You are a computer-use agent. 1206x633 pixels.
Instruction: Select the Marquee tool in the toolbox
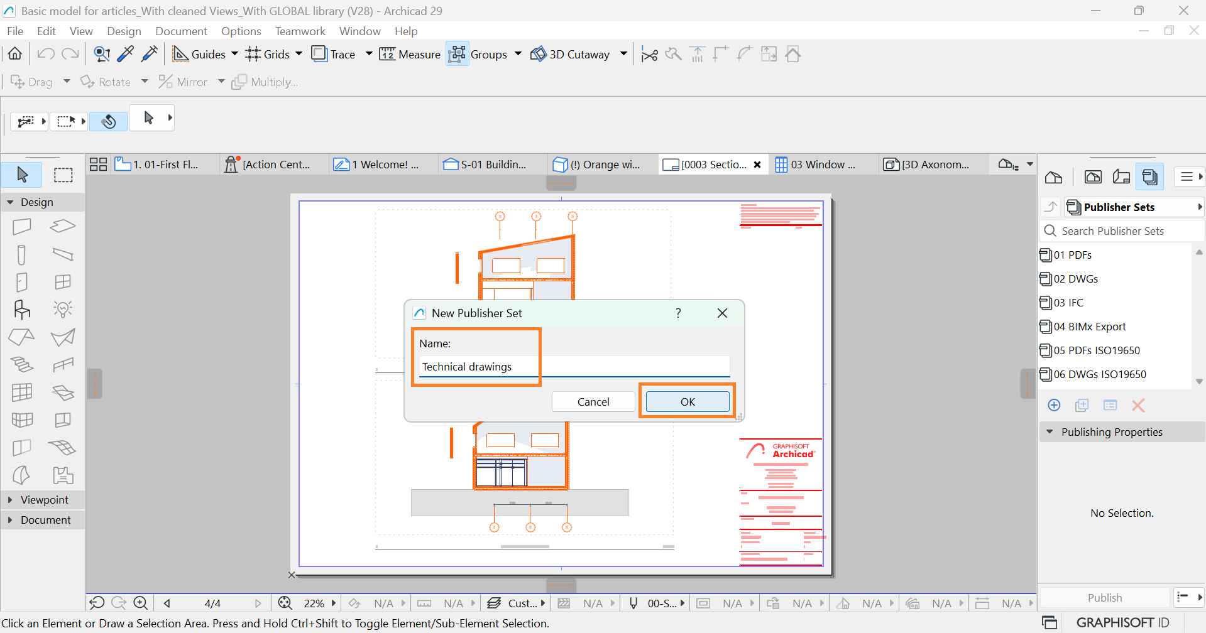click(63, 175)
